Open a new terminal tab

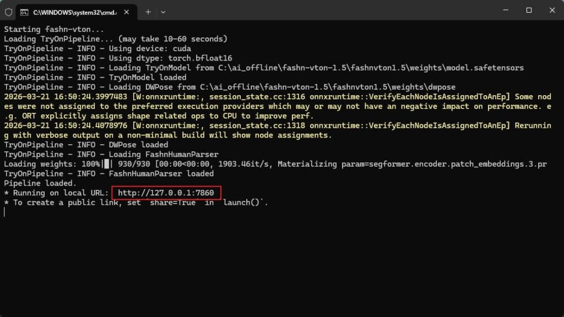(148, 12)
